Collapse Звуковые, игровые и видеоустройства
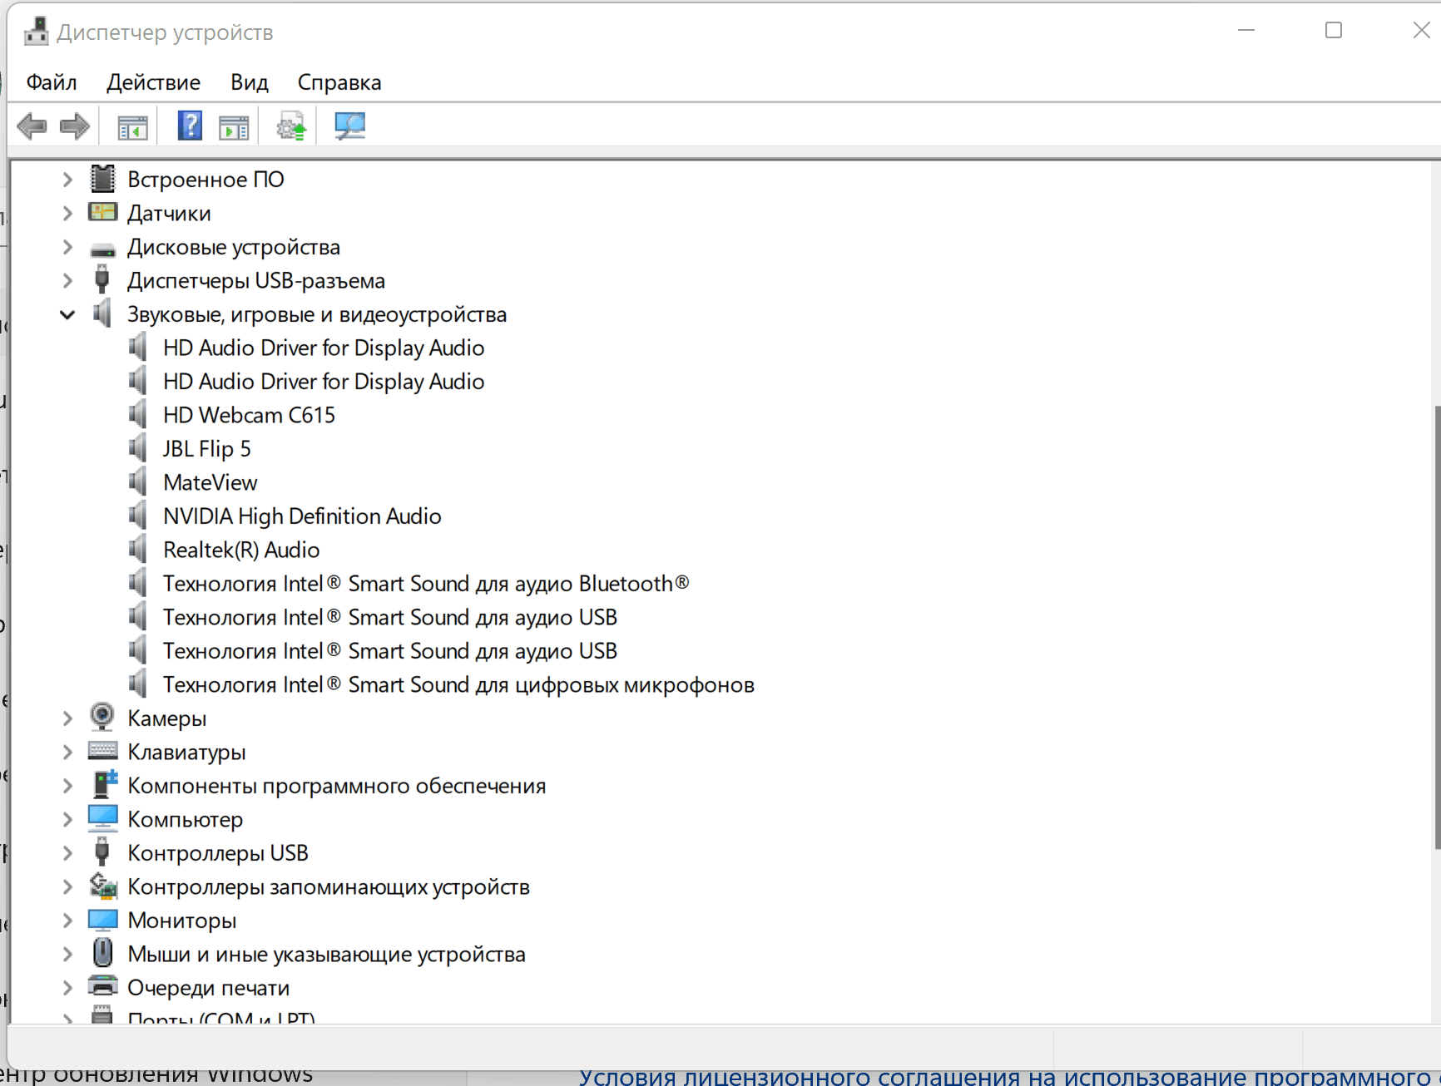Viewport: 1441px width, 1086px height. coord(67,314)
